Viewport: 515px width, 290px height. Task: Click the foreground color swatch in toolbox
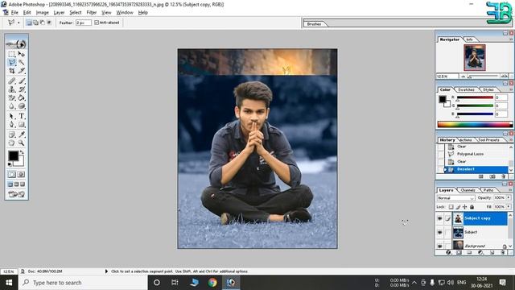(x=14, y=155)
